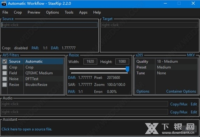Image resolution: width=200 pixels, height=137 pixels.
Task: Click the x265 Options link
Action: click(x=143, y=91)
